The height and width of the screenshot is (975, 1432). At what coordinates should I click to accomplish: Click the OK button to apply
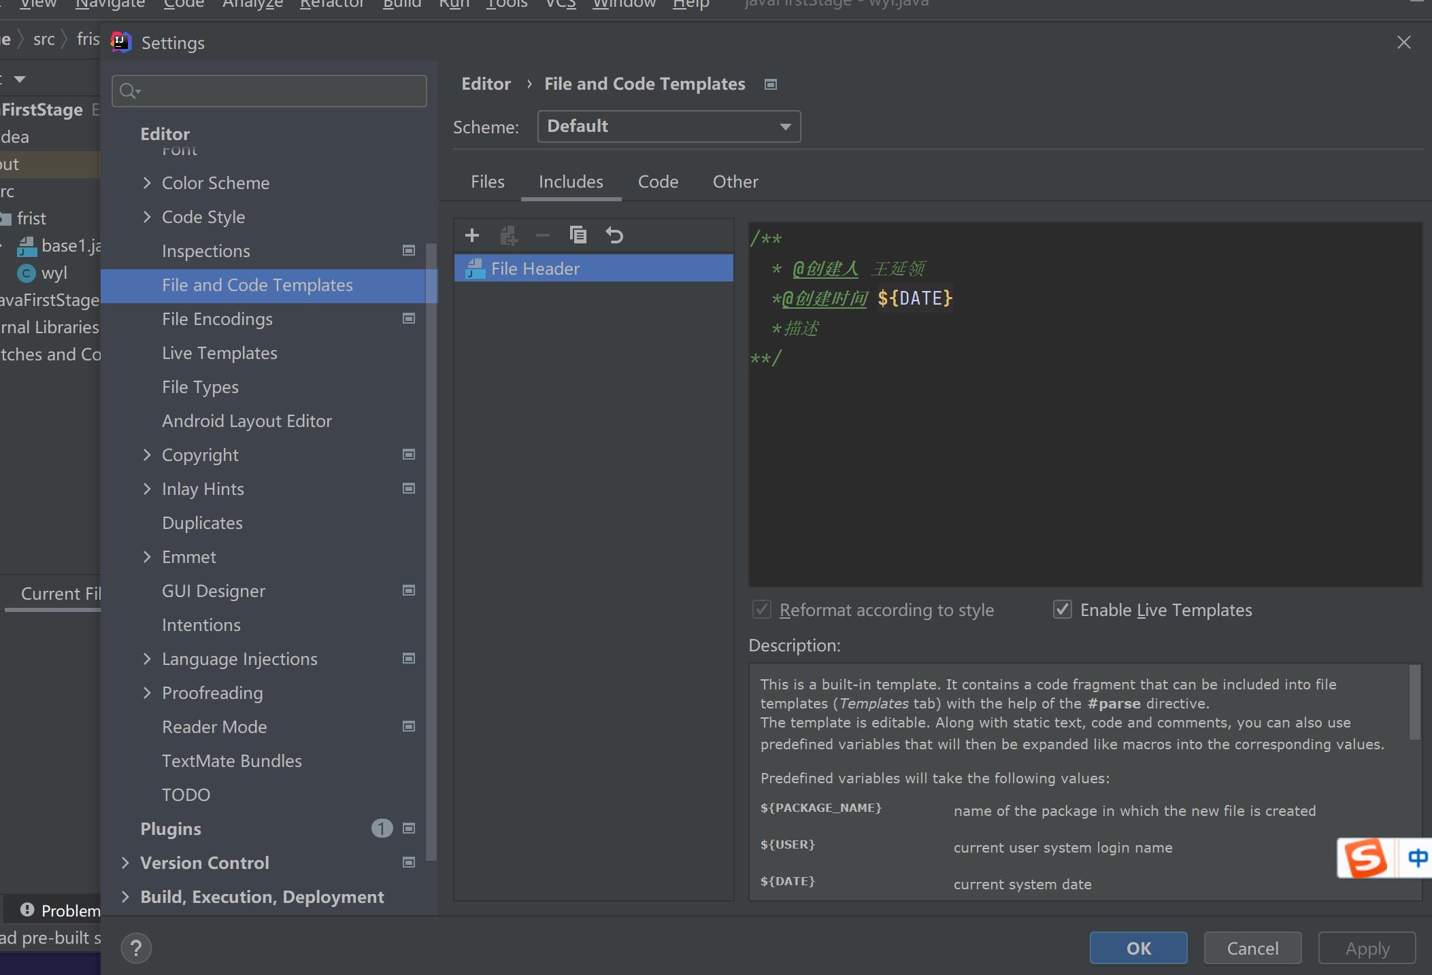pos(1138,946)
